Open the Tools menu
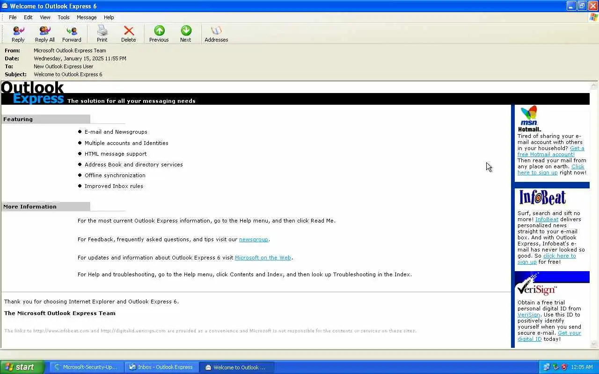Image resolution: width=599 pixels, height=374 pixels. (x=64, y=17)
